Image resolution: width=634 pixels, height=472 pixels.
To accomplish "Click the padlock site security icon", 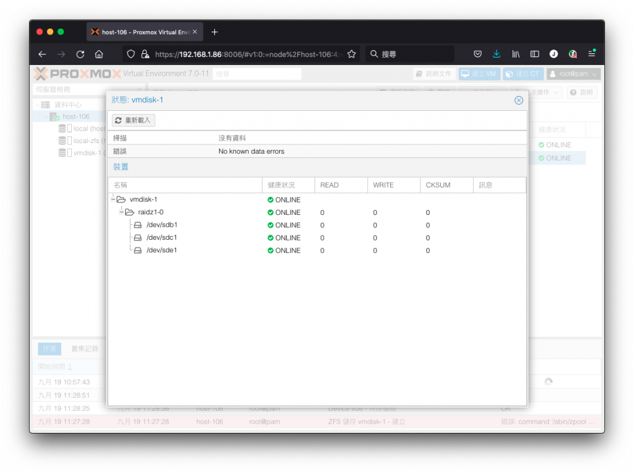I will (145, 54).
